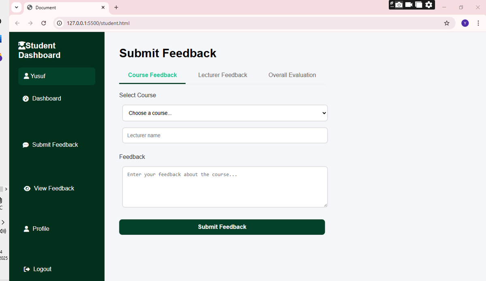The width and height of the screenshot is (486, 281).
Task: Click Logout in the sidebar
Action: 42,269
